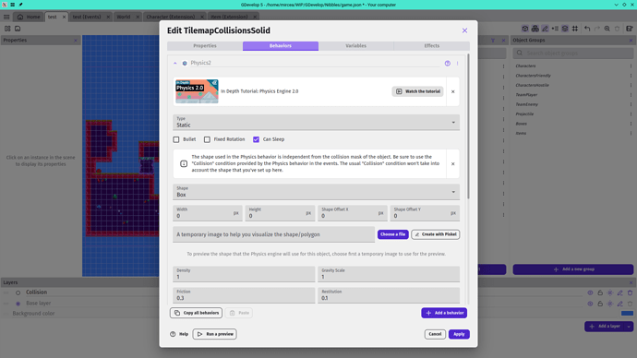Enable the Bullet checkbox
The image size is (637, 358).
tap(176, 139)
